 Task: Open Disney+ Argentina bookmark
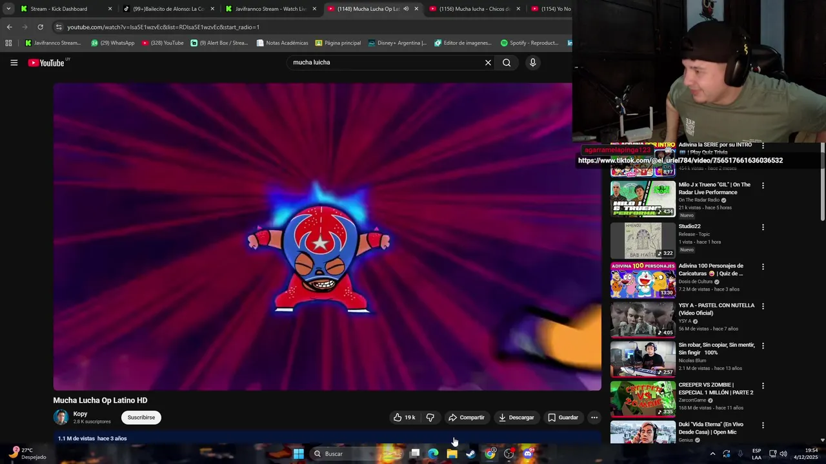click(x=398, y=43)
